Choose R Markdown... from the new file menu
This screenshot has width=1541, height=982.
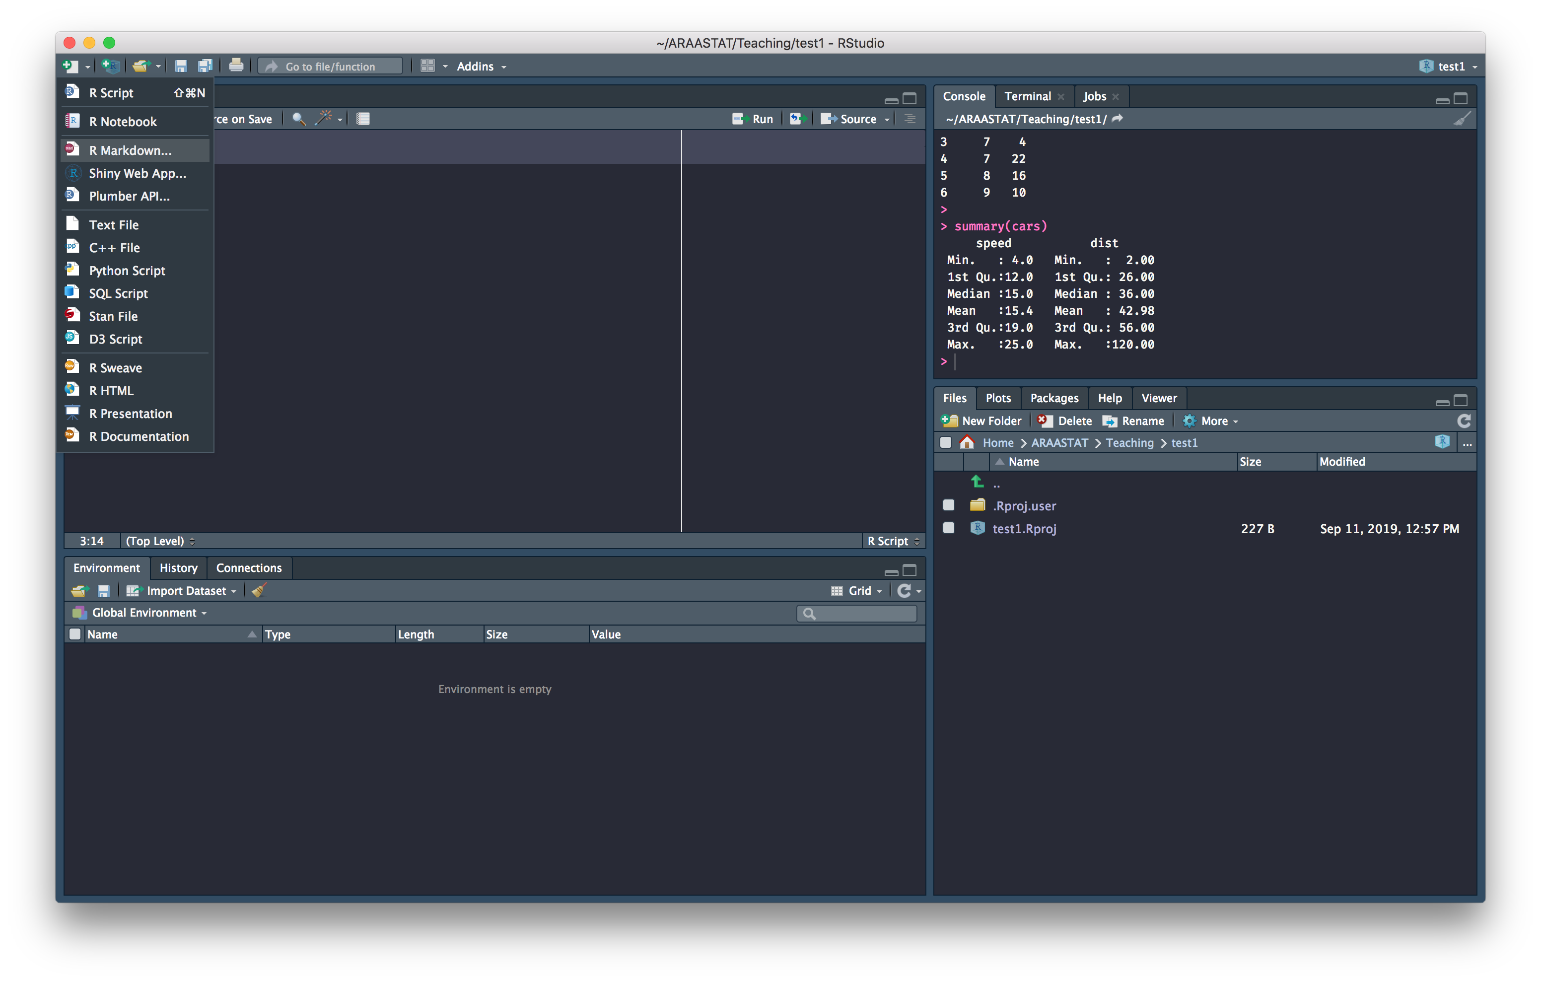(x=131, y=150)
